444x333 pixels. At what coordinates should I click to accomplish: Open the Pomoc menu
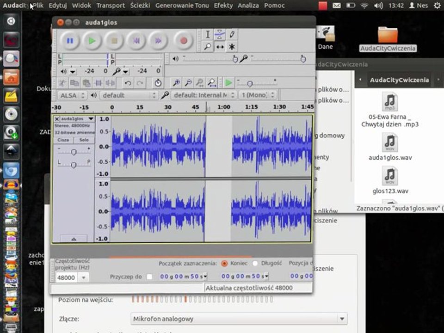coord(274,6)
